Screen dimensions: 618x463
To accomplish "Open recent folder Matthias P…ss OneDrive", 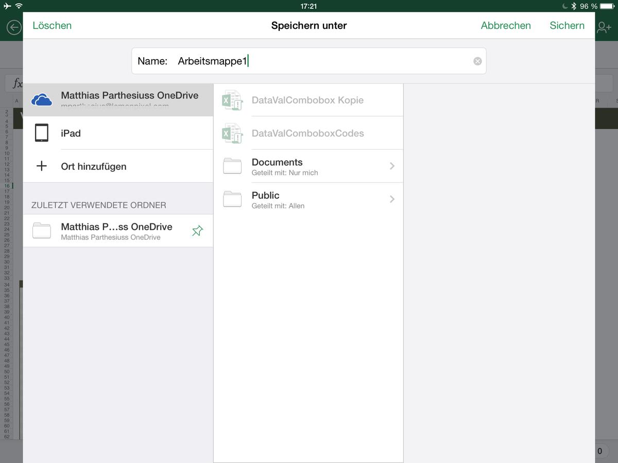I will 118,231.
